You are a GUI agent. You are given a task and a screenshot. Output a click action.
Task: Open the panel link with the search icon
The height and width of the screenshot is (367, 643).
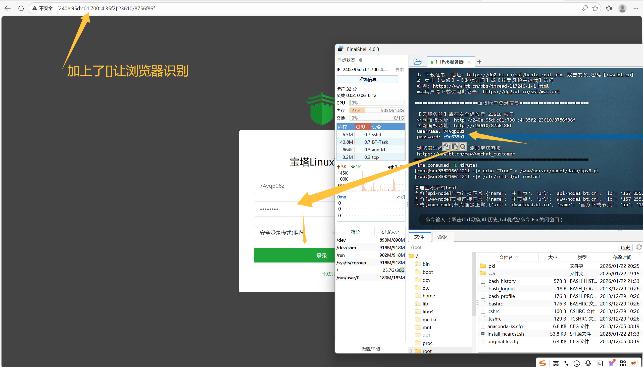pyautogui.click(x=463, y=147)
